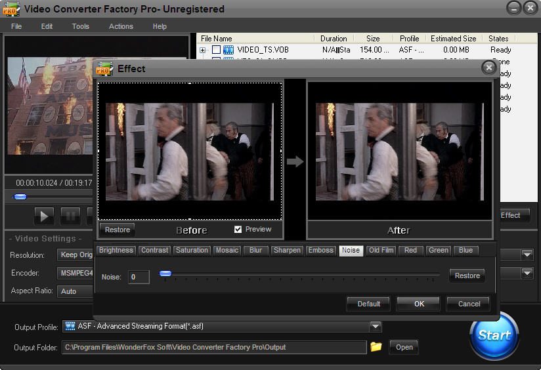Click the play button in the preview player
The height and width of the screenshot is (370, 541).
coord(44,216)
